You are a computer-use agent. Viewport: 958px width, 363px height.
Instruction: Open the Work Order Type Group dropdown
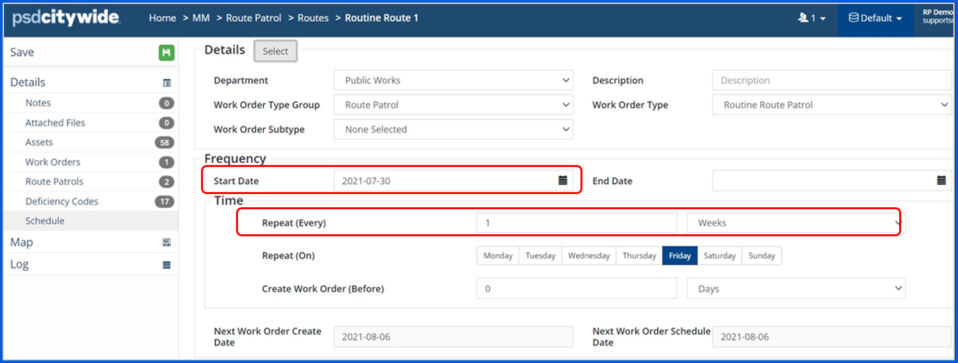click(454, 105)
